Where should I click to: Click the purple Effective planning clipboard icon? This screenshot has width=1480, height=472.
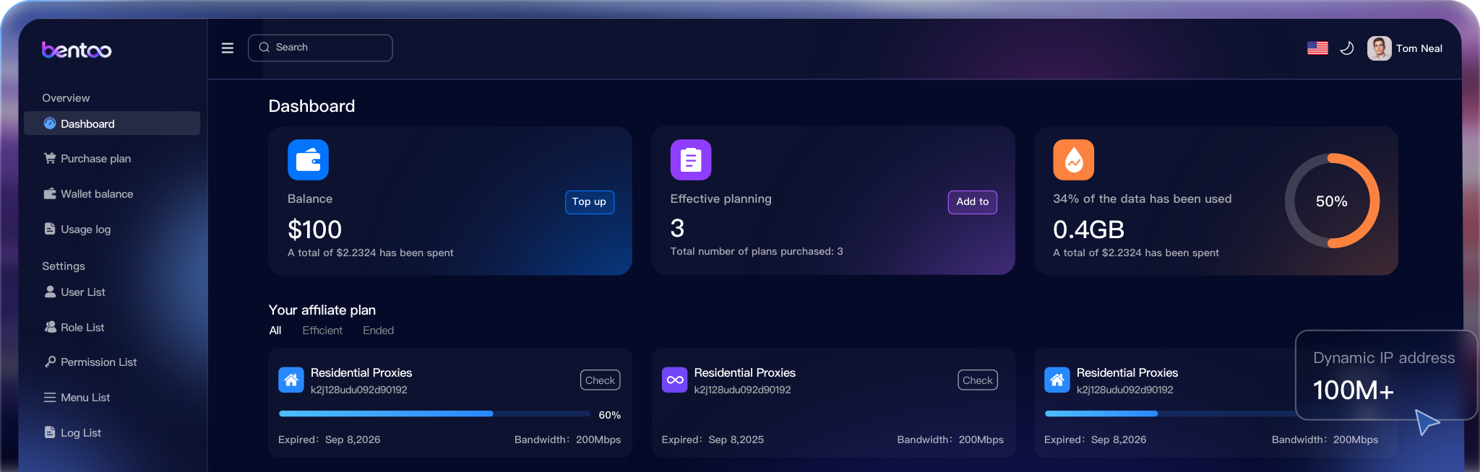tap(690, 159)
